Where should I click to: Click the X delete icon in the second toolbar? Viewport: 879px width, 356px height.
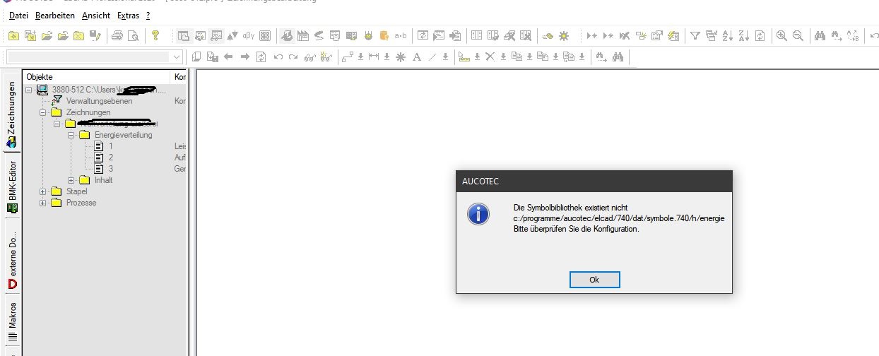[490, 57]
